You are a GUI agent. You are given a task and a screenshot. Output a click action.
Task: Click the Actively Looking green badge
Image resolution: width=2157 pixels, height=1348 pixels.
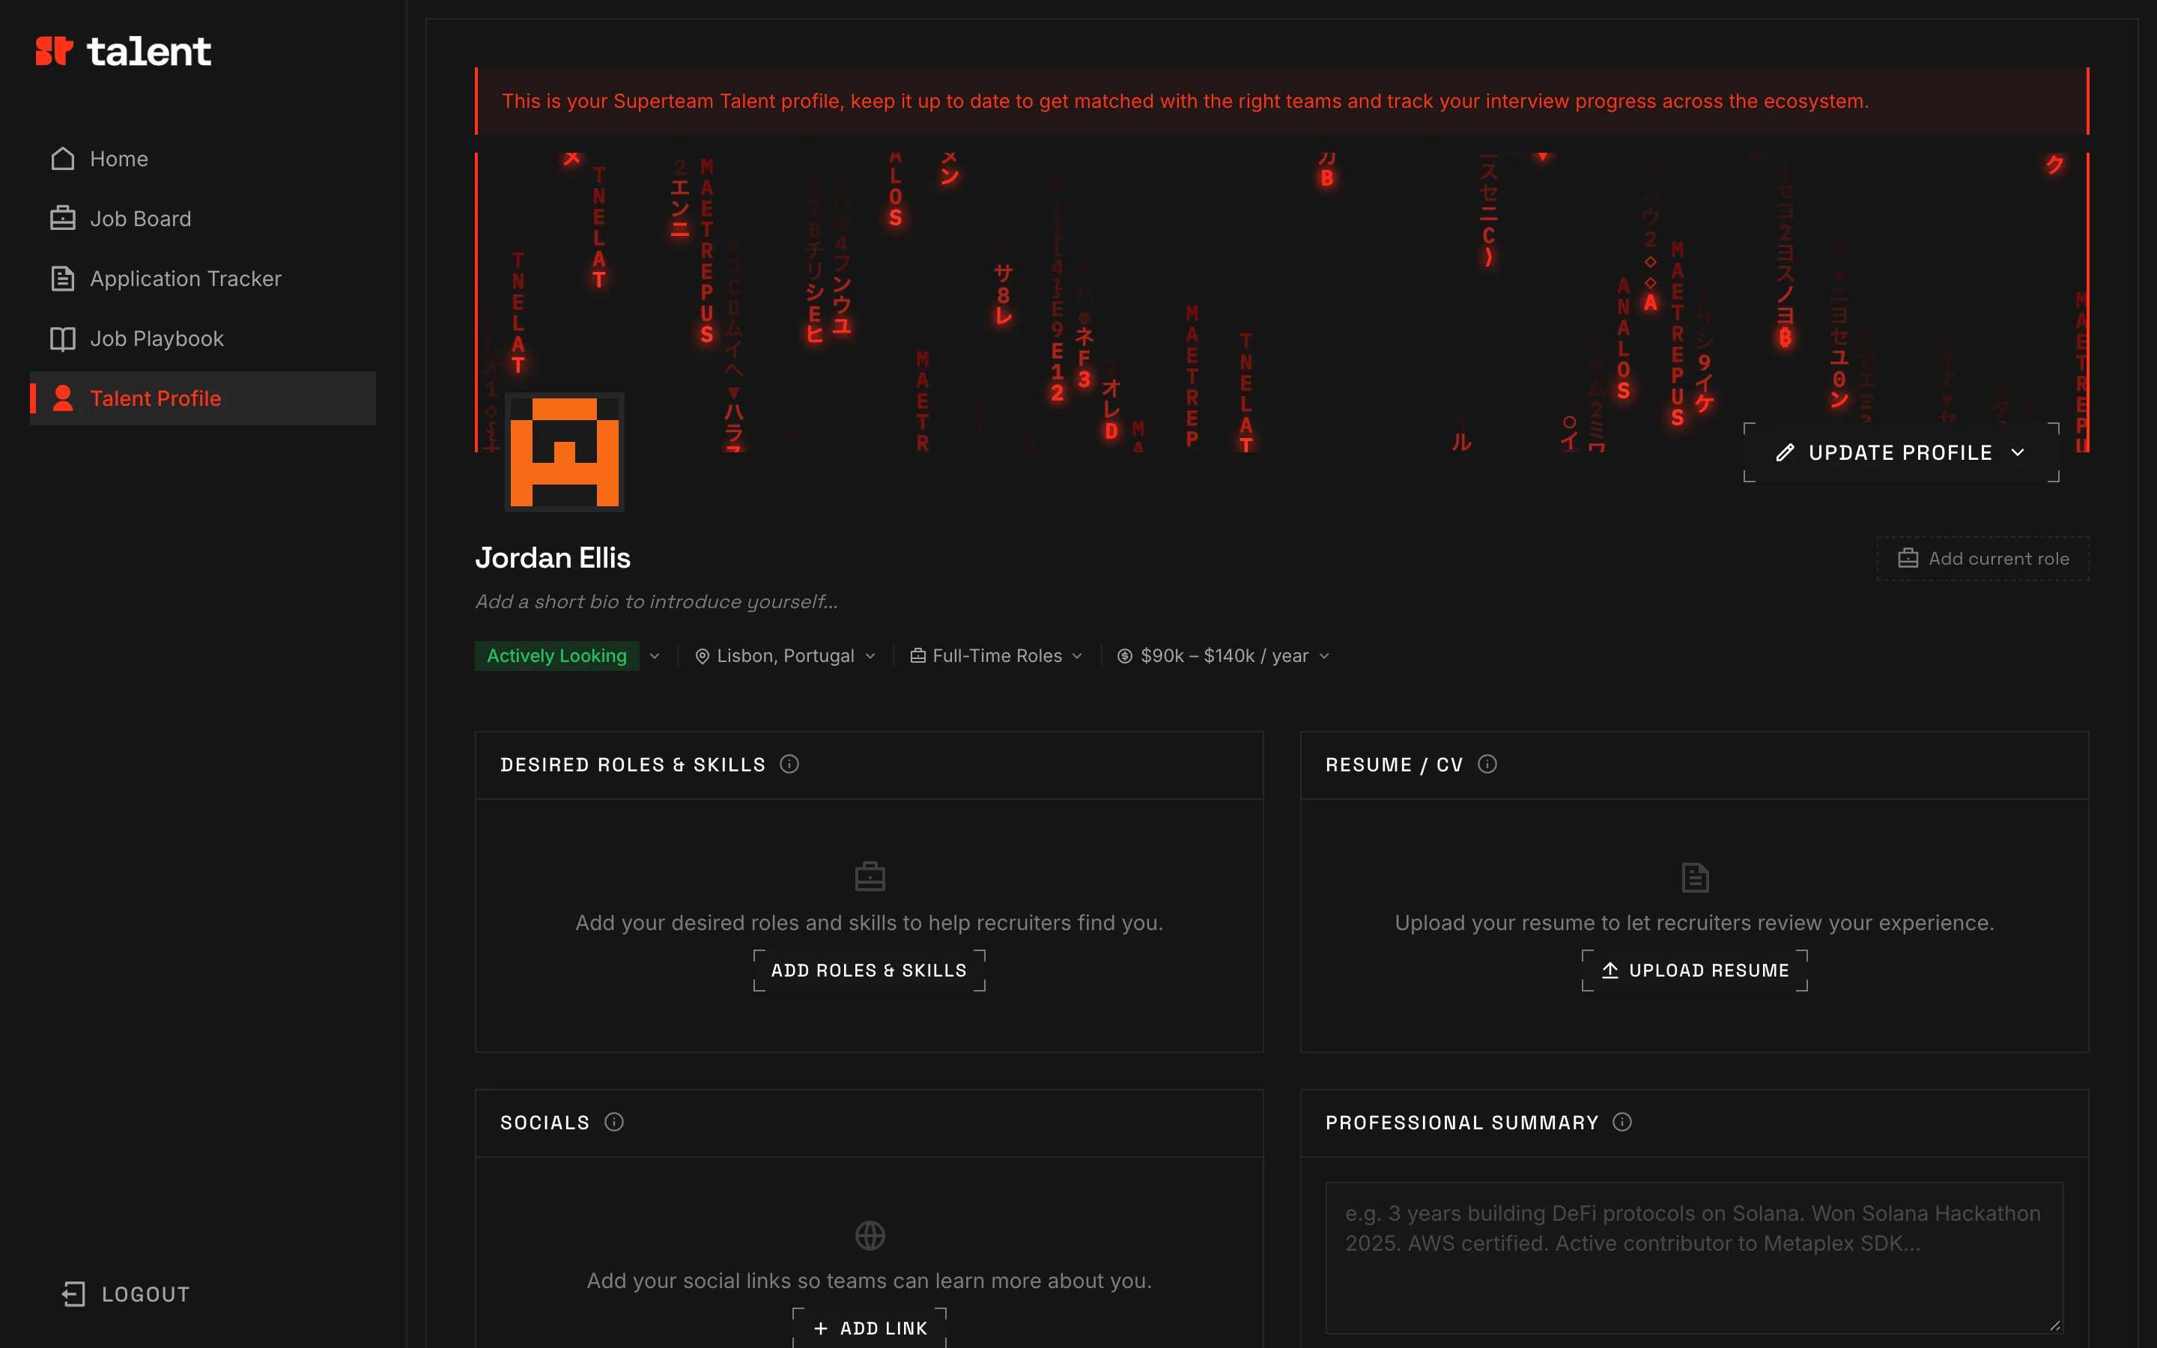coord(557,656)
